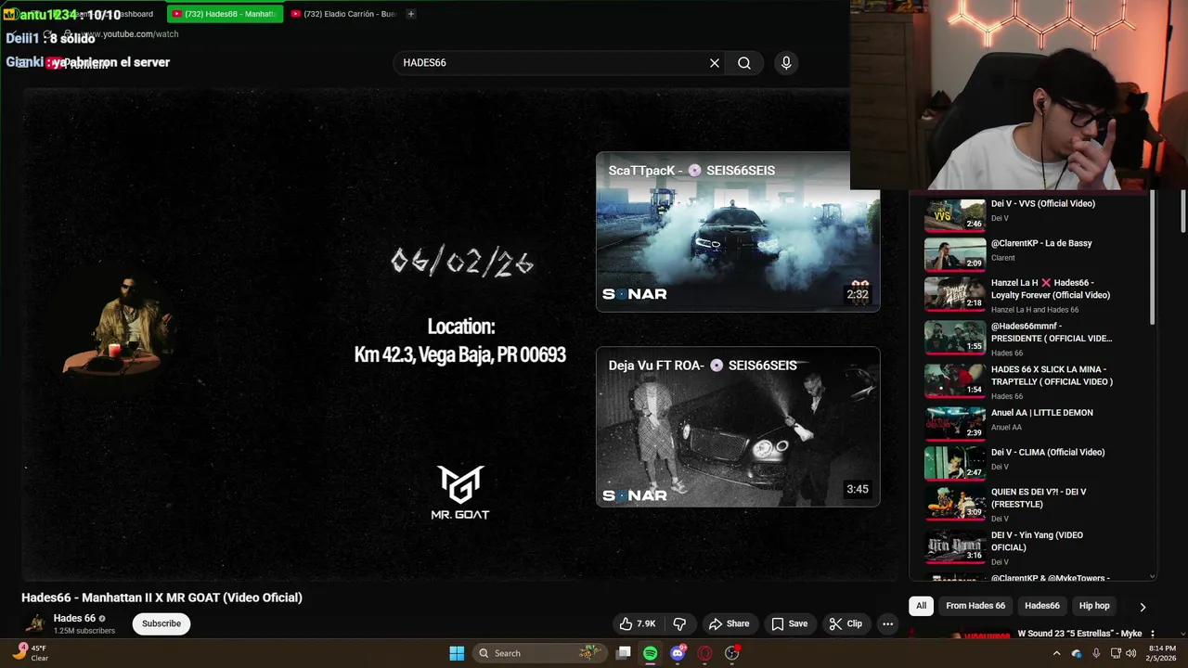The width and height of the screenshot is (1188, 668).
Task: Select the Hades66 filter chip
Action: tap(1041, 606)
